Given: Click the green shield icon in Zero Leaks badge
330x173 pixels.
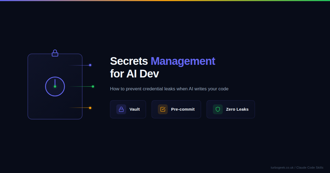Looking at the screenshot, I should tap(218, 109).
